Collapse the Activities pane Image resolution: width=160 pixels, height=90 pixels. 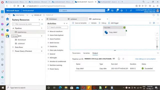67,23
